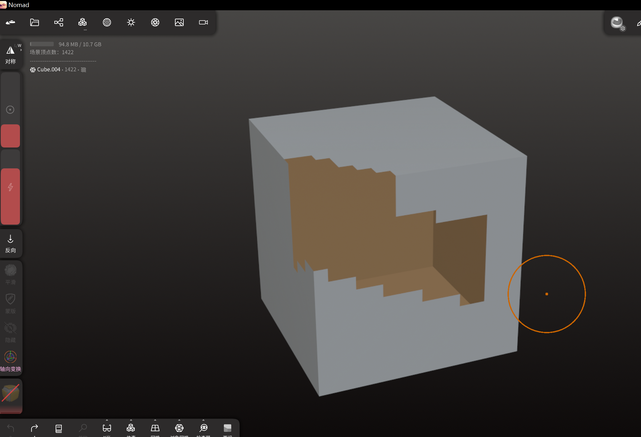The height and width of the screenshot is (437, 641).
Task: Click the checkered icon after Cube.004 1422
Action: point(84,70)
